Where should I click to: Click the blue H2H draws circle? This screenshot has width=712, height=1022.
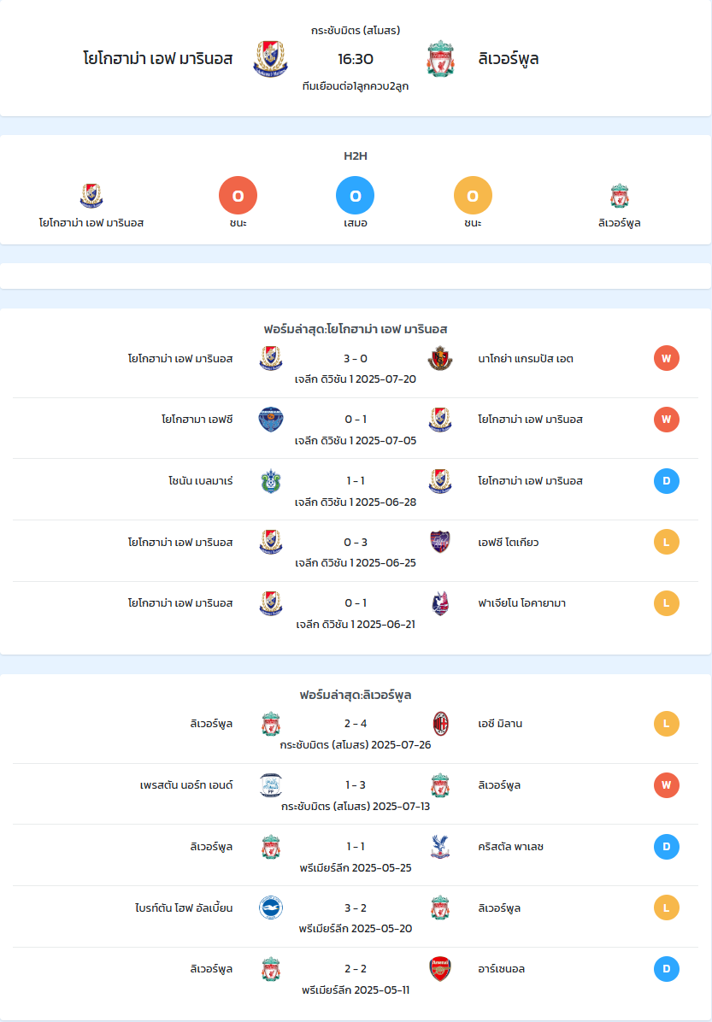[x=356, y=196]
